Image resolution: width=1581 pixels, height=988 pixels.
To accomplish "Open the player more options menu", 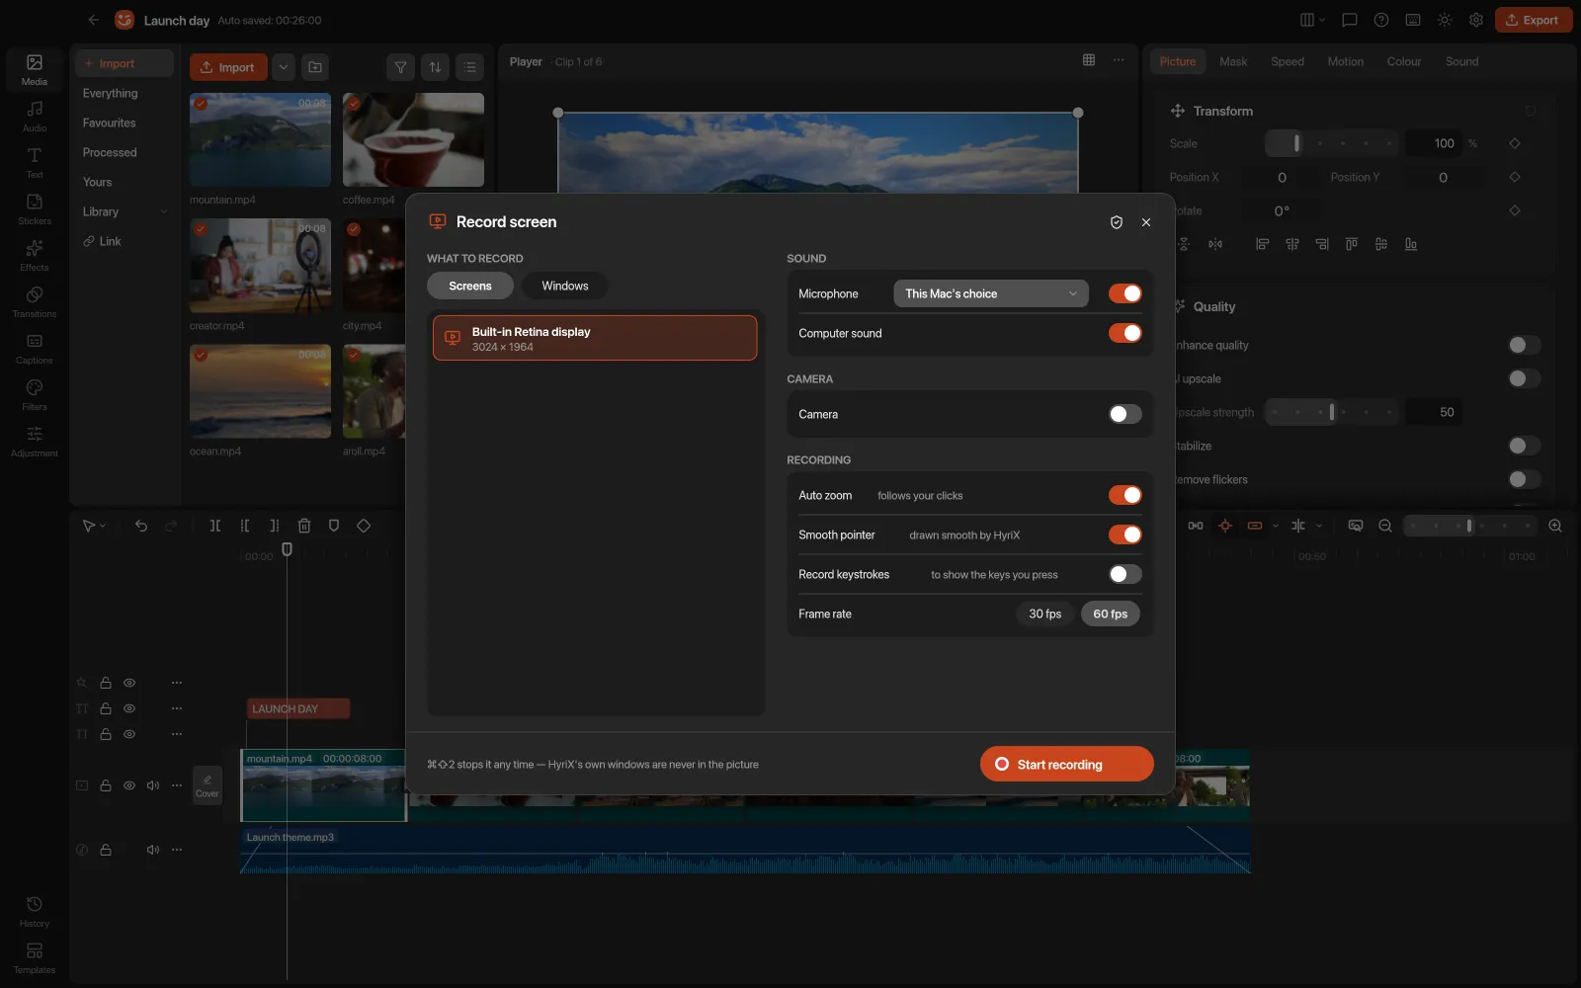I will pyautogui.click(x=1119, y=60).
